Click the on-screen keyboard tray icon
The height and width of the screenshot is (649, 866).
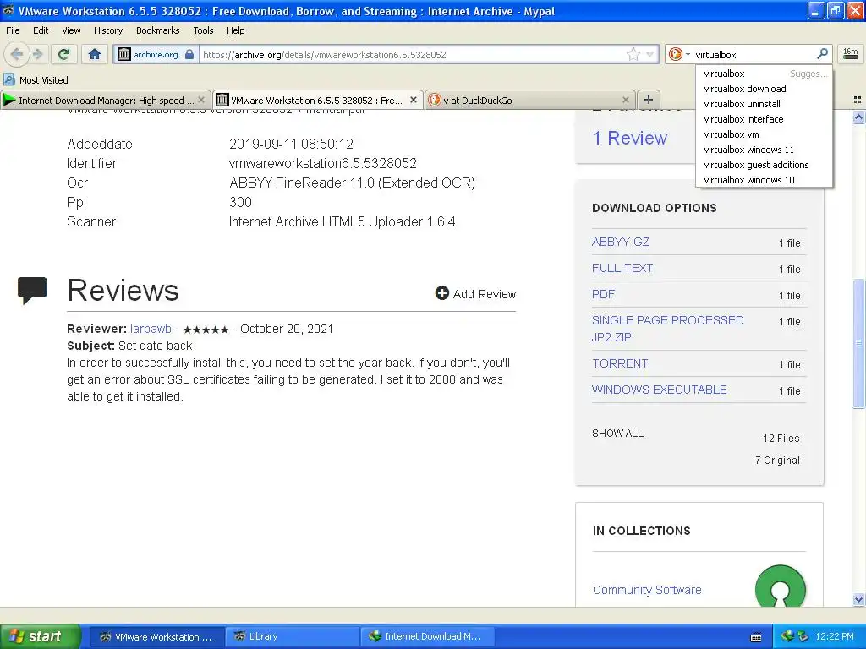(x=756, y=637)
